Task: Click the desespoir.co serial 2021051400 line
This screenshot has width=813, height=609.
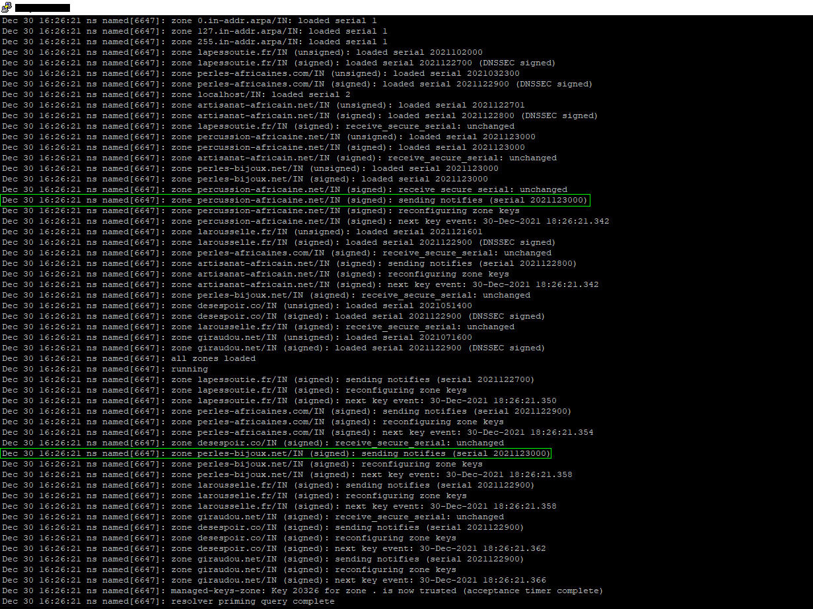Action: click(237, 305)
